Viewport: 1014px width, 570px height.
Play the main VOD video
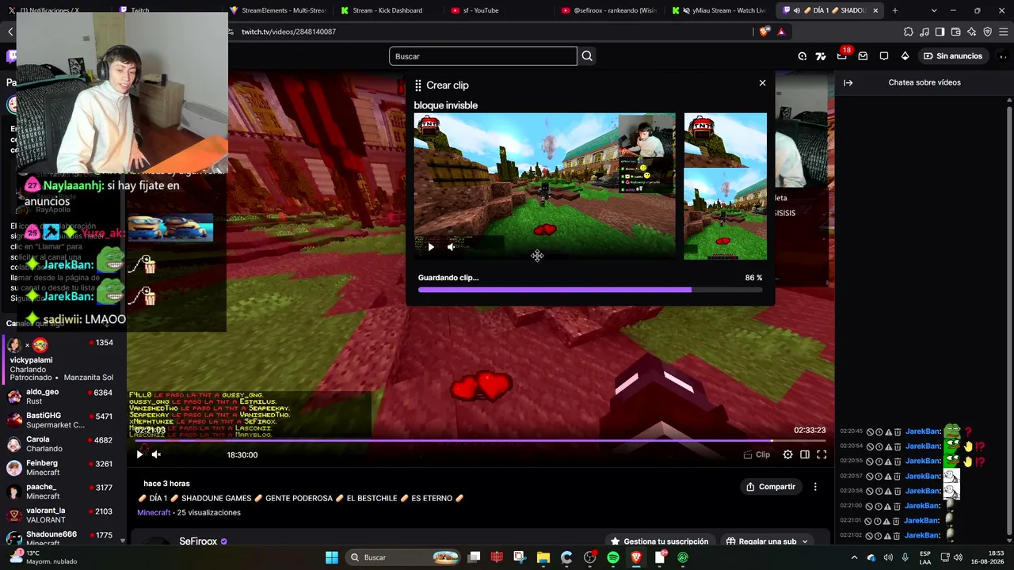[139, 454]
